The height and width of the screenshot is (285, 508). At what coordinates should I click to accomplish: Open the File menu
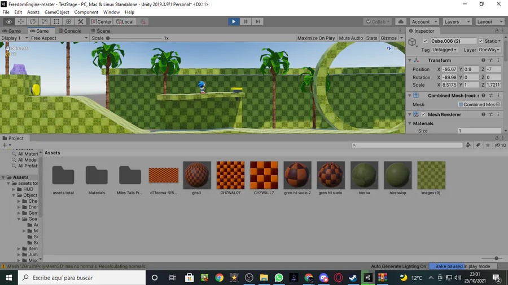(6, 12)
